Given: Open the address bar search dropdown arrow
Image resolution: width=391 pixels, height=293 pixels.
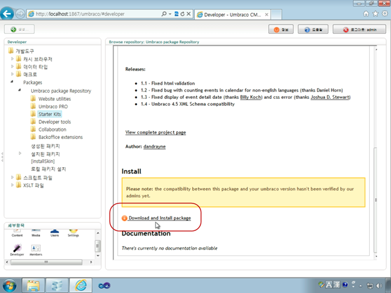Looking at the screenshot, I should coord(170,14).
